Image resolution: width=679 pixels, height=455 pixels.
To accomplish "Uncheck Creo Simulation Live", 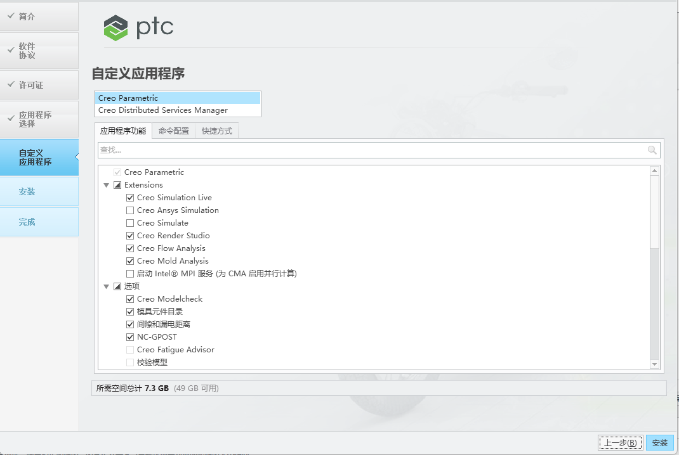I will tap(130, 198).
